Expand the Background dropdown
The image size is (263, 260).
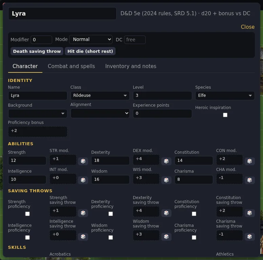pos(38,113)
